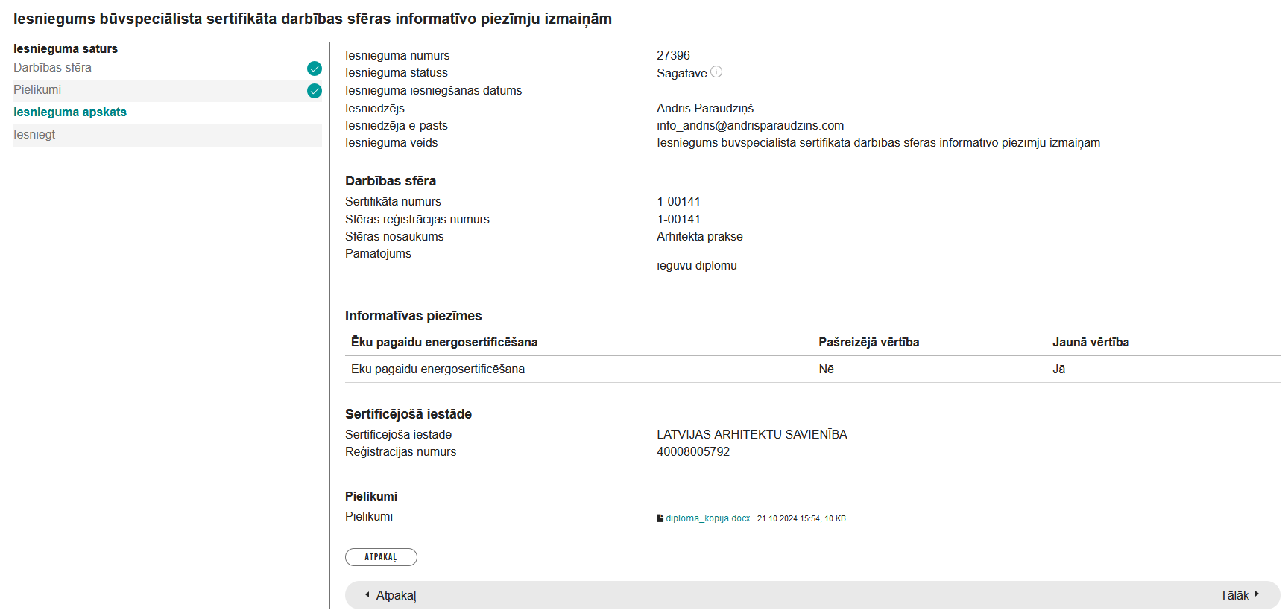Click the right arrow next to Tālāk
The height and width of the screenshot is (613, 1288).
click(1257, 594)
